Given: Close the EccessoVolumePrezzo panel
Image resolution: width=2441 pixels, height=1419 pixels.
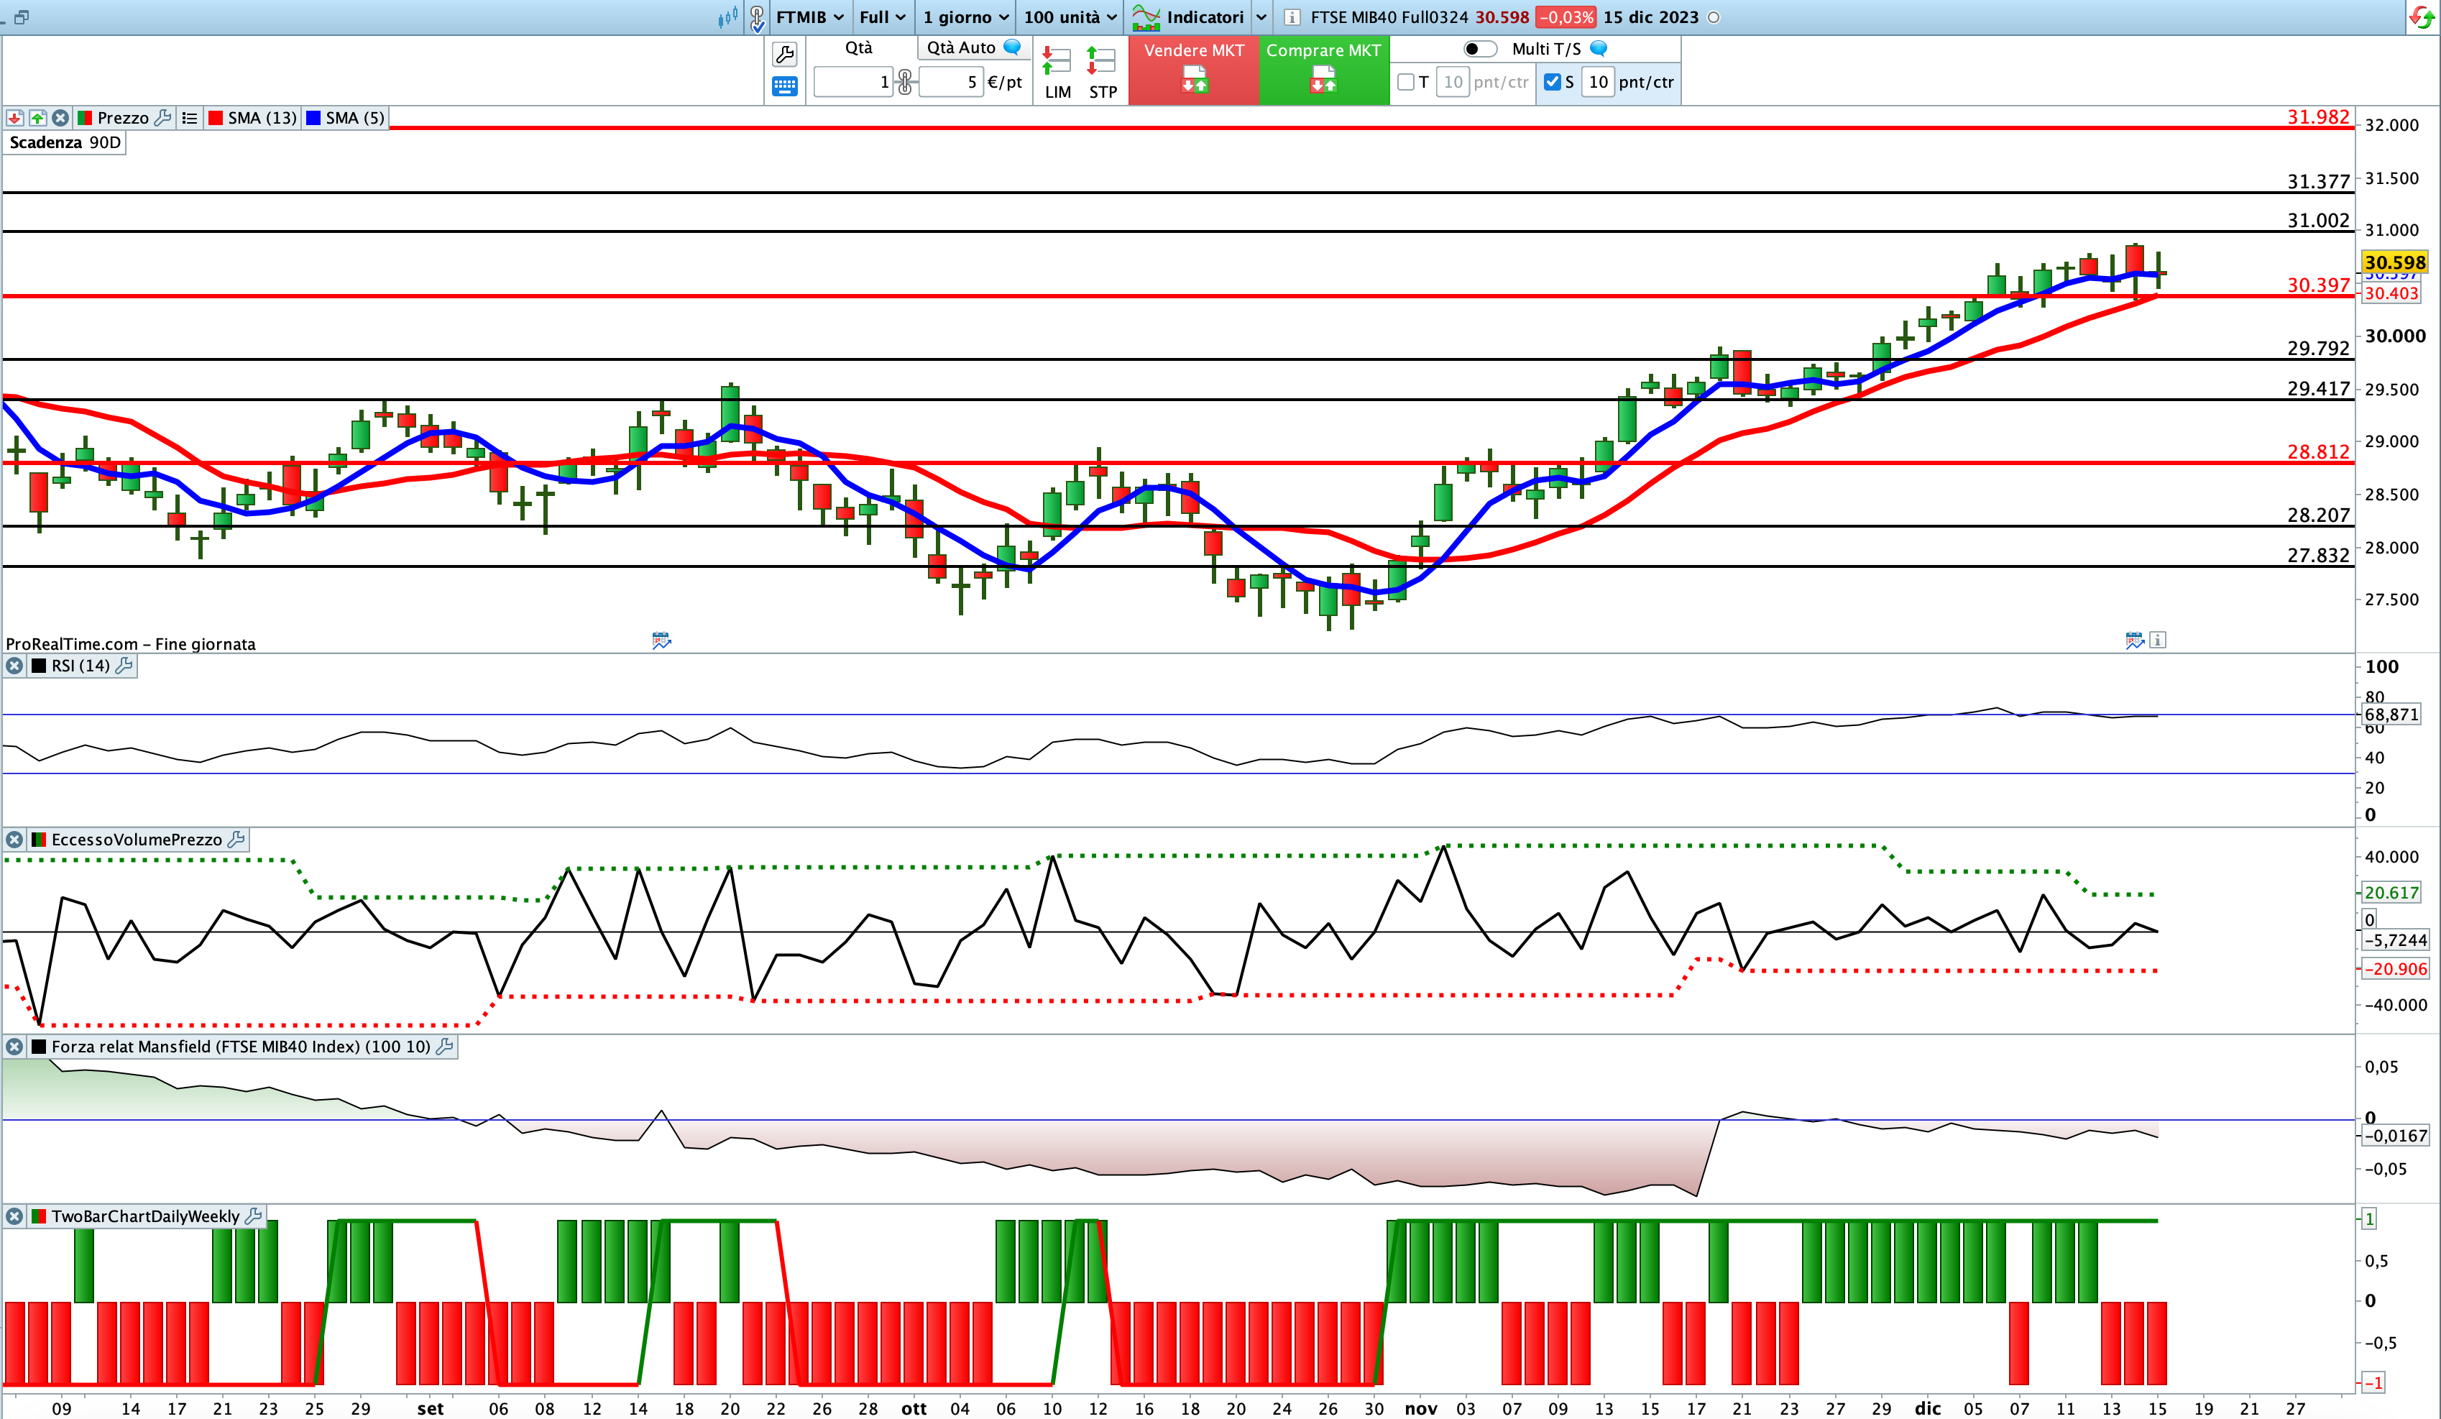Looking at the screenshot, I should 14,840.
